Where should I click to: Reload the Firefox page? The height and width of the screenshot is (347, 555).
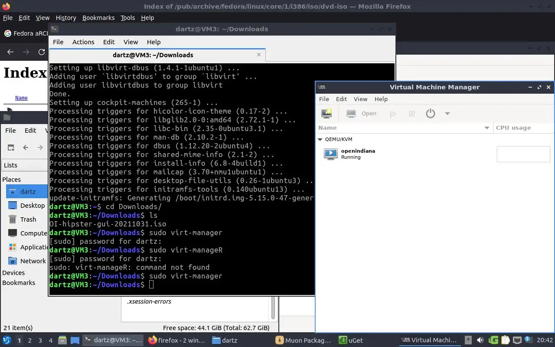[x=42, y=52]
